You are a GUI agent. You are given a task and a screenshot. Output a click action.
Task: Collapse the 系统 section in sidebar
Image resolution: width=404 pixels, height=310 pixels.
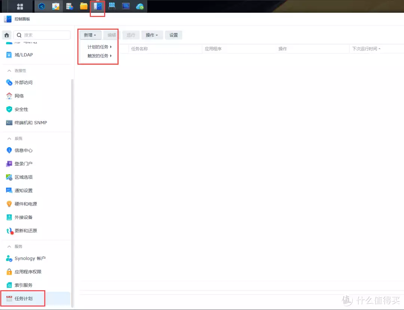point(9,139)
